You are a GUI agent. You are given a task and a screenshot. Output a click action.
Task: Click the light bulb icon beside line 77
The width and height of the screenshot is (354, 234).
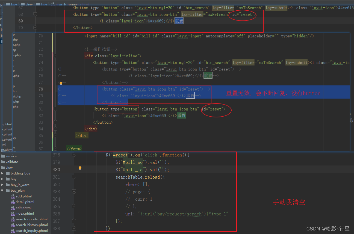(x=61, y=83)
